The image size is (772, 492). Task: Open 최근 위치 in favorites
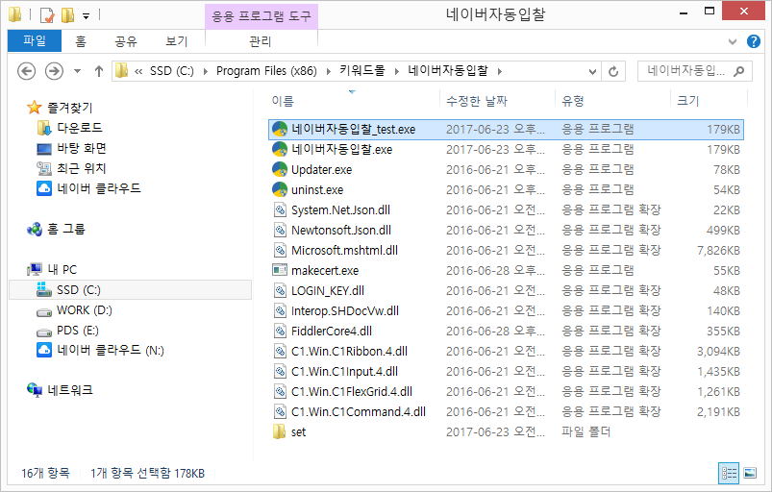pos(72,168)
